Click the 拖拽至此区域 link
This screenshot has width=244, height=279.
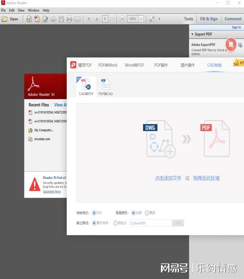tap(206, 178)
